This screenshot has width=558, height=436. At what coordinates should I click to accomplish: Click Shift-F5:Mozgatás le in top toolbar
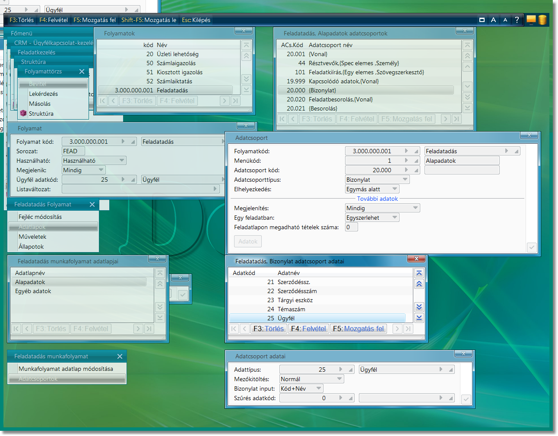point(149,20)
